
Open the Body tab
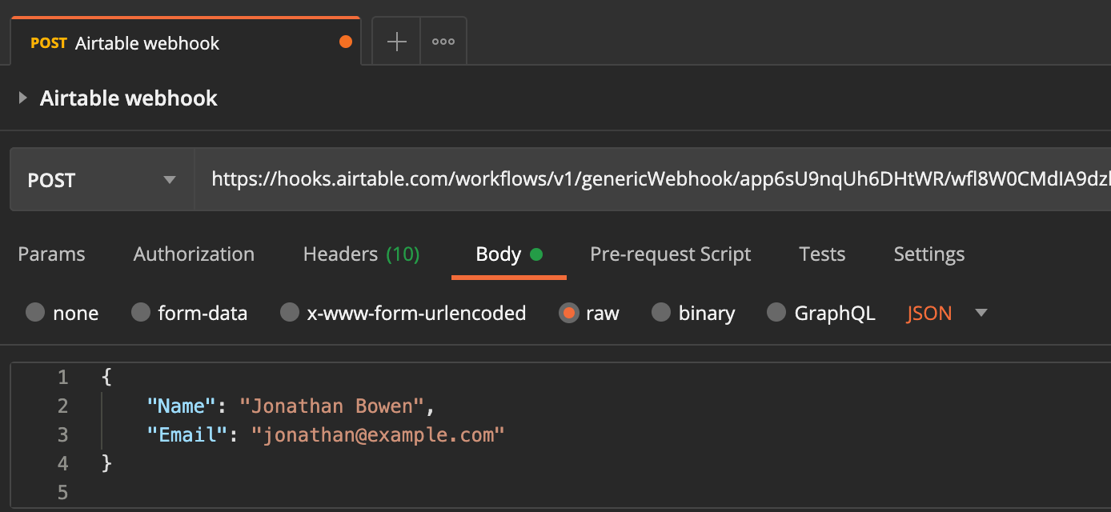(x=509, y=254)
